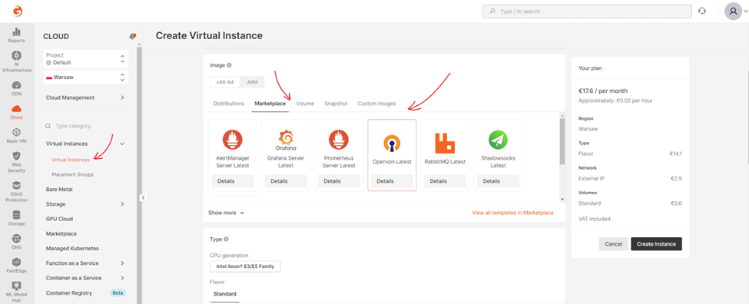Select Intel Xeon E3/E5 Family generation
The height and width of the screenshot is (304, 749).
[x=245, y=266]
